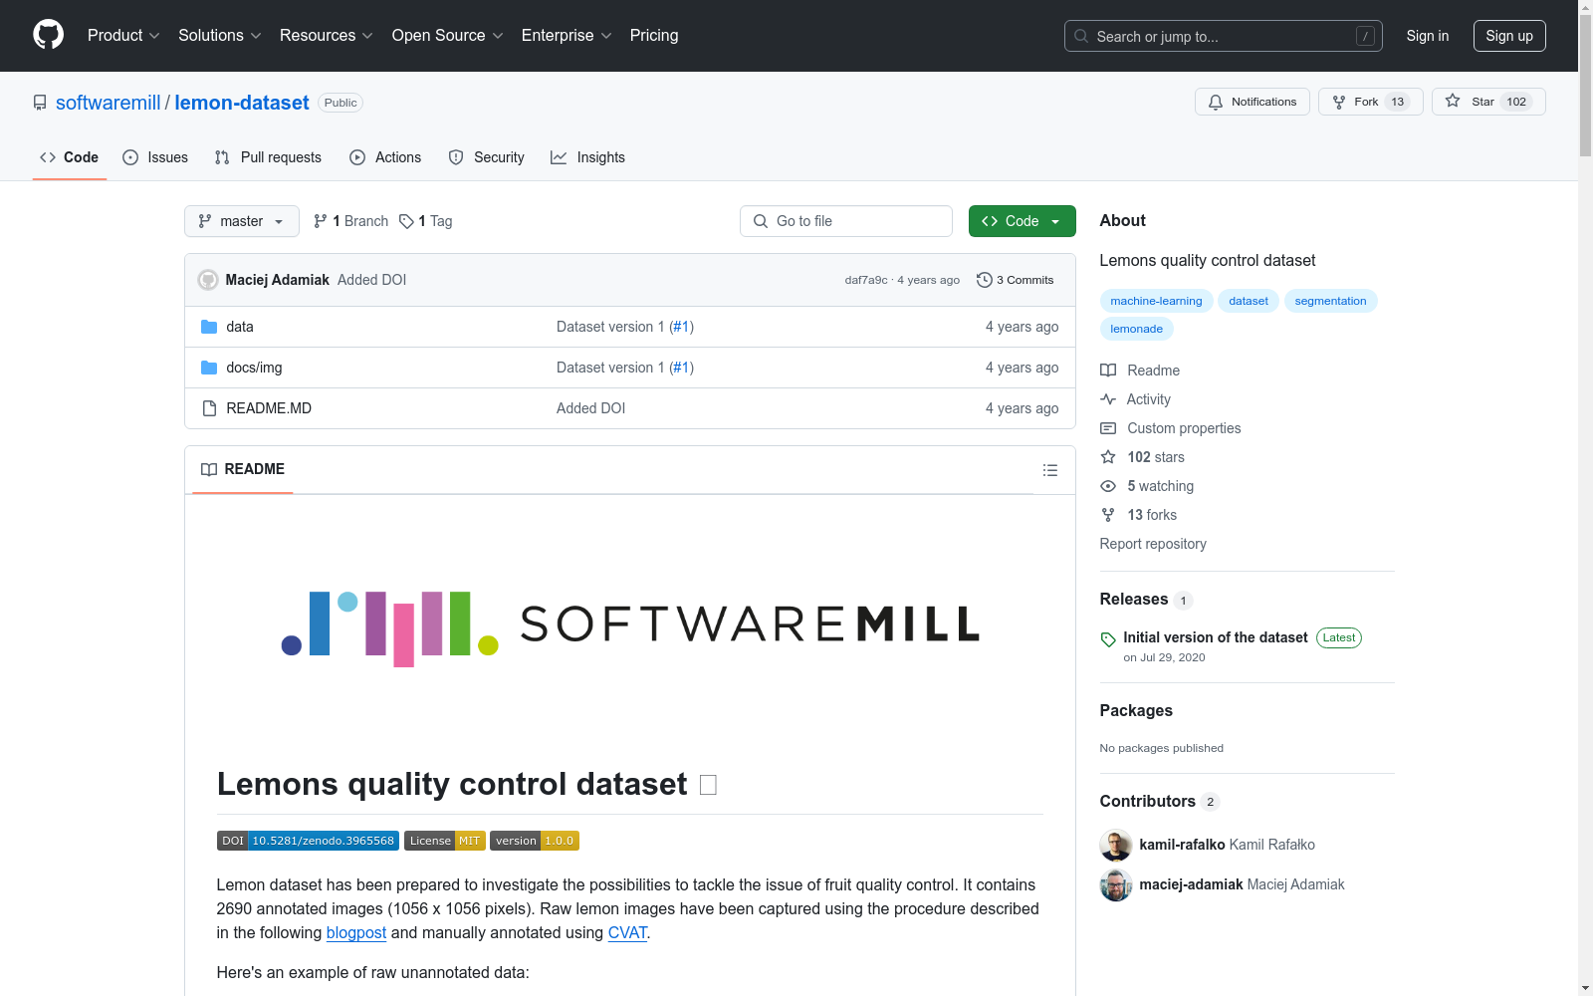Screen dimensions: 1593x996
Task: Click the docs/img folder icon
Action: 209,368
